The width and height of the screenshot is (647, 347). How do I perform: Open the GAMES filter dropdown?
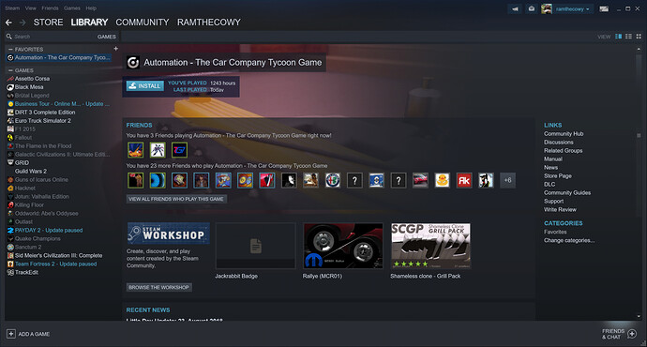(107, 37)
